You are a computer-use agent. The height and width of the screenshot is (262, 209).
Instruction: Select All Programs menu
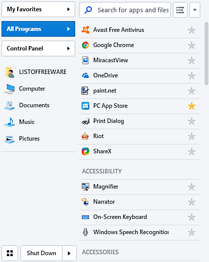(39, 29)
